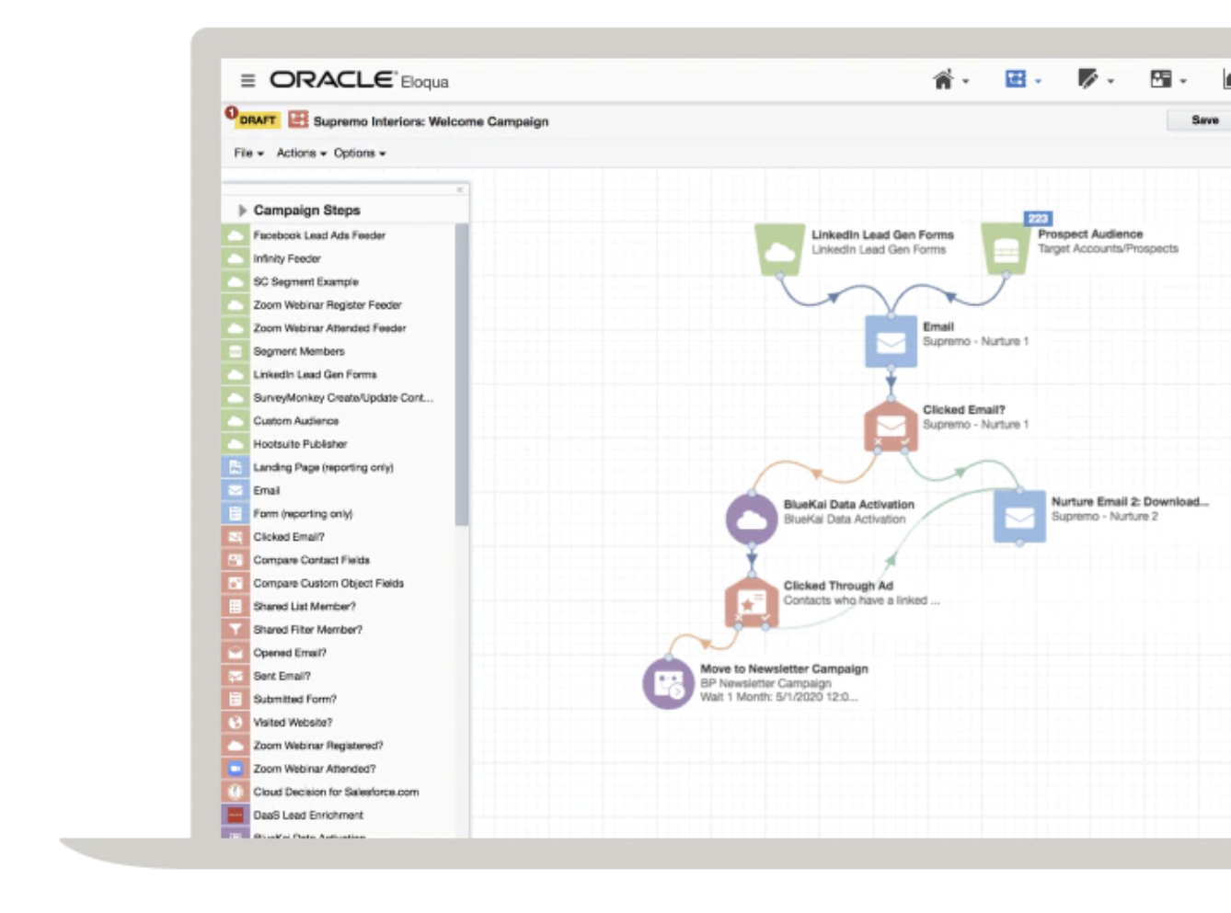Select the LinkedIn Lead Gen Forms canvas node
The width and height of the screenshot is (1231, 913).
[779, 249]
